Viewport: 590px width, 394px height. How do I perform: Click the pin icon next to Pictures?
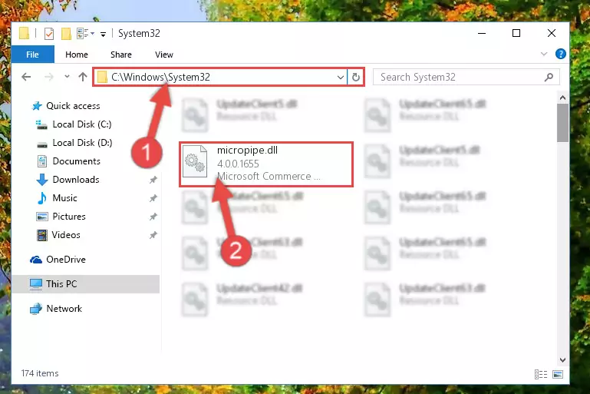point(153,217)
